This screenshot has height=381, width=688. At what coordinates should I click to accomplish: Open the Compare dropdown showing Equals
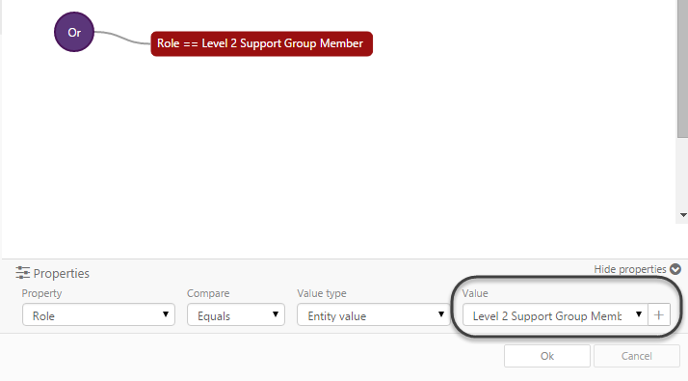236,314
